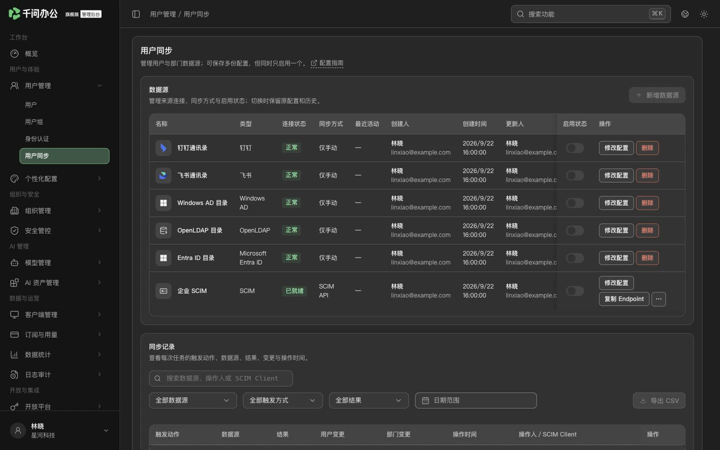
Task: Click the 飞书通讯录 source icon
Action: point(163,175)
